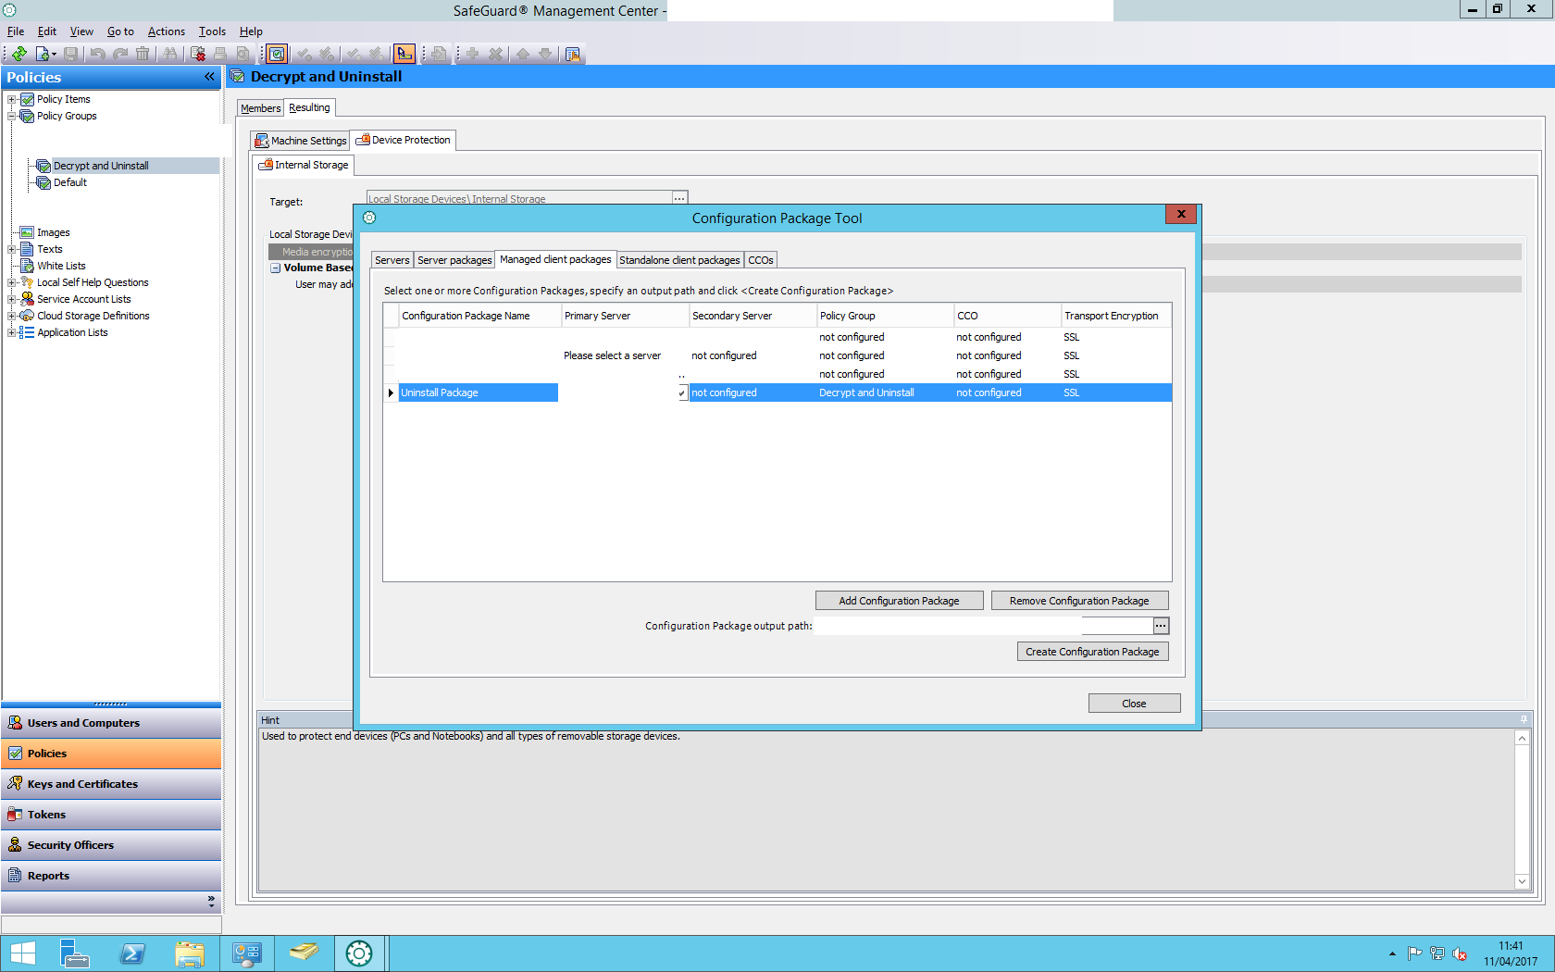
Task: Click the toolbar icon with red X badge
Action: pyautogui.click(x=197, y=54)
